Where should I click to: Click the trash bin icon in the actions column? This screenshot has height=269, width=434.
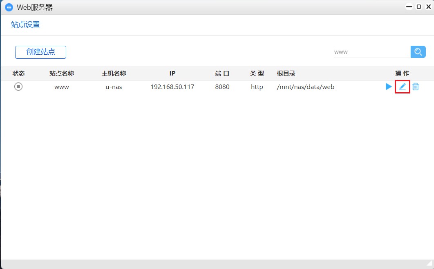click(416, 87)
